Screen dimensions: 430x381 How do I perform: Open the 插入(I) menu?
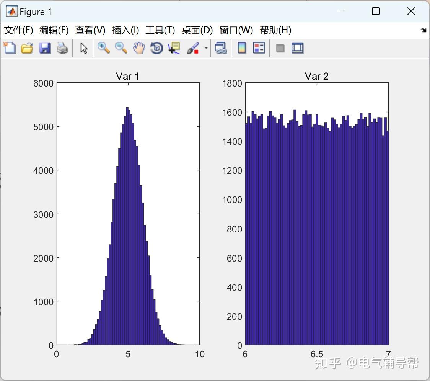pos(125,30)
